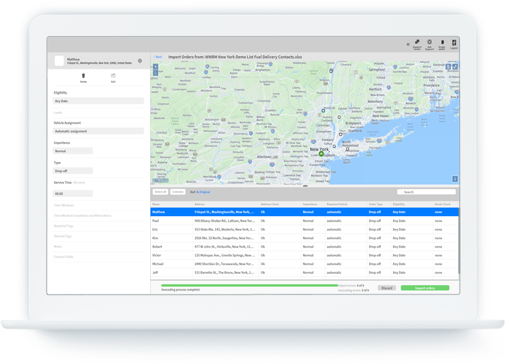Click the Search input field
The image size is (510, 364).
426,192
